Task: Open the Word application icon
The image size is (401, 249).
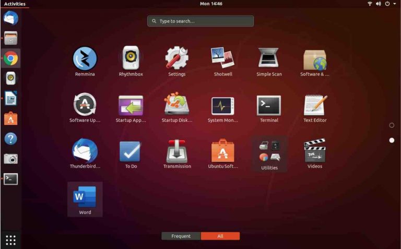Action: click(85, 198)
